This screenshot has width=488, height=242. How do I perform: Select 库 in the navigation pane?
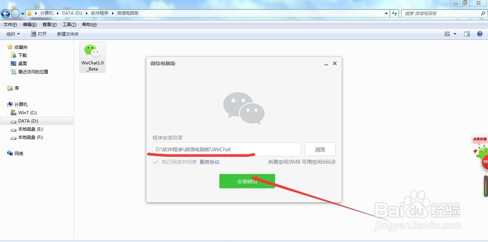[x=13, y=88]
